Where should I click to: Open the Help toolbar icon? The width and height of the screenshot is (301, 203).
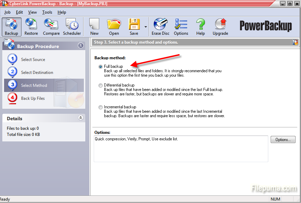[200, 27]
